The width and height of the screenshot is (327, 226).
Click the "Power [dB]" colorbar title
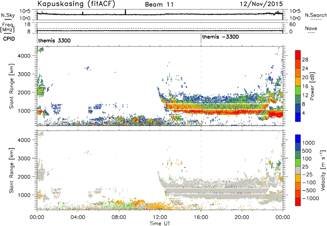pos(312,86)
